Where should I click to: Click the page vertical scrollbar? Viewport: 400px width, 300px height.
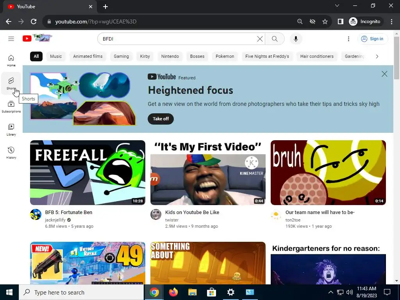[x=396, y=58]
